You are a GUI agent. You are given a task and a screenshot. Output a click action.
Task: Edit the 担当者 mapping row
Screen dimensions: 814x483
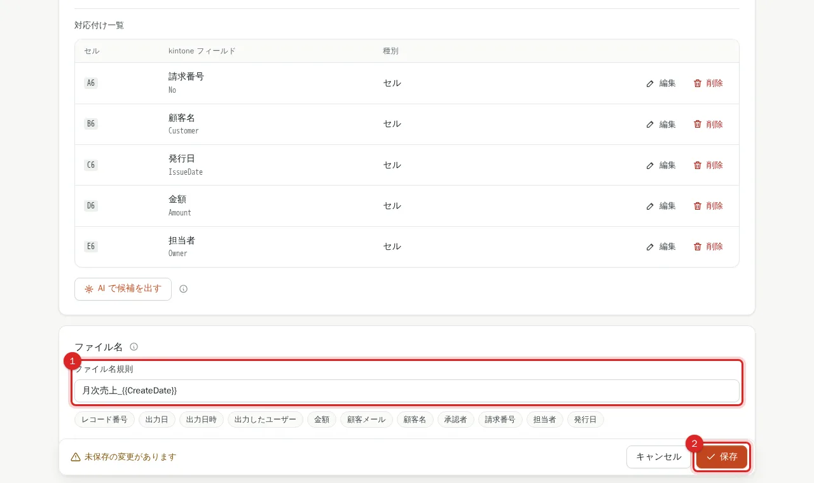point(661,247)
